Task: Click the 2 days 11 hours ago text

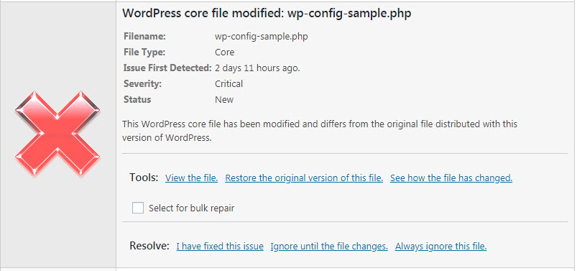Action: [x=257, y=68]
